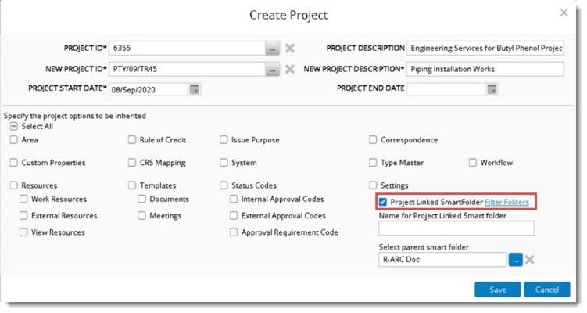Click the New Project Description text field
Image resolution: width=587 pixels, height=313 pixels.
pos(485,69)
